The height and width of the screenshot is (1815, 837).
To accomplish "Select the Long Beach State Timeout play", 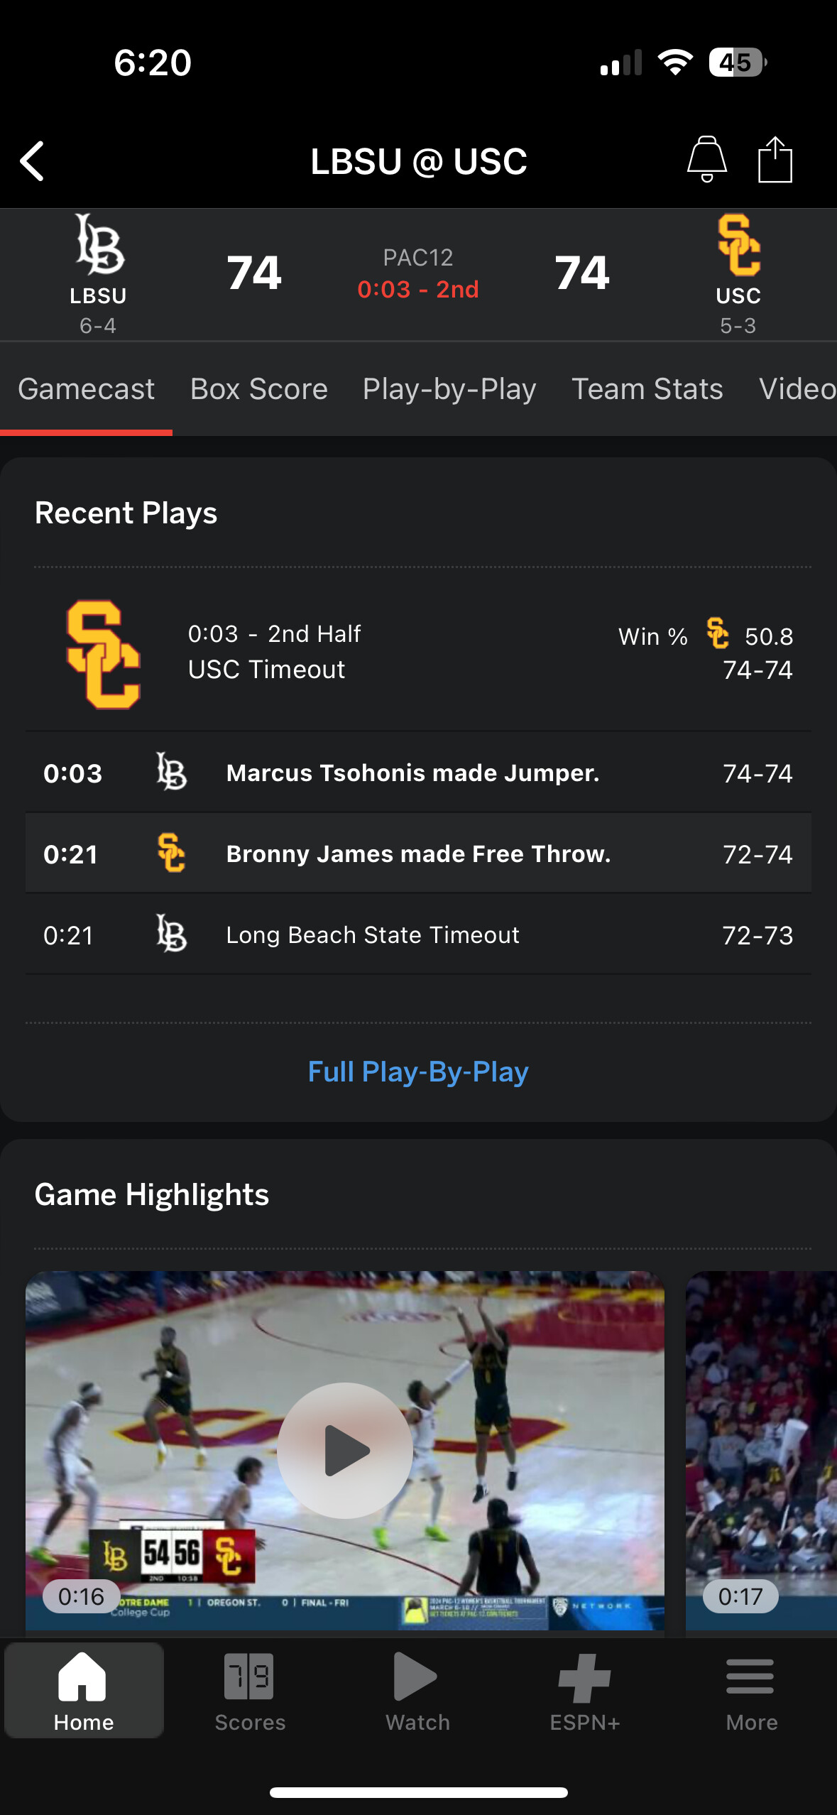I will pyautogui.click(x=373, y=935).
